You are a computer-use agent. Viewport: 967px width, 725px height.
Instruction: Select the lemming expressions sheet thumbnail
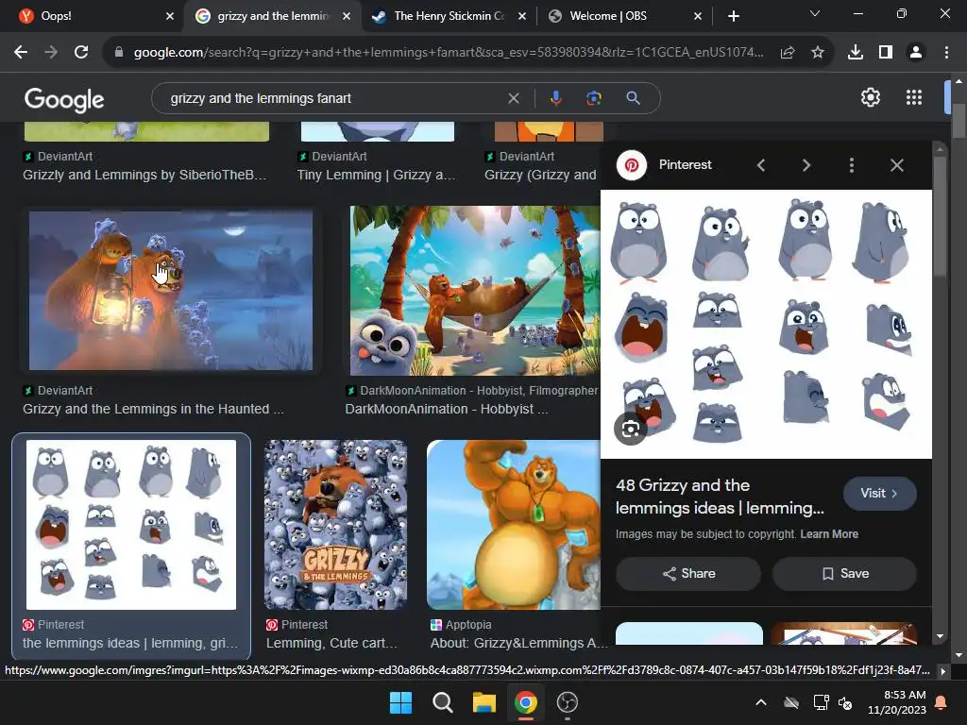130,525
